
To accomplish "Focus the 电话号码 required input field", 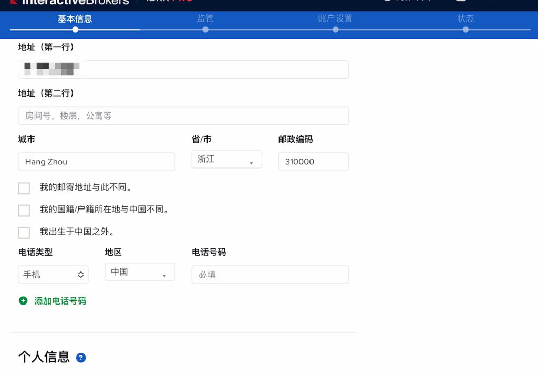I will coord(270,275).
